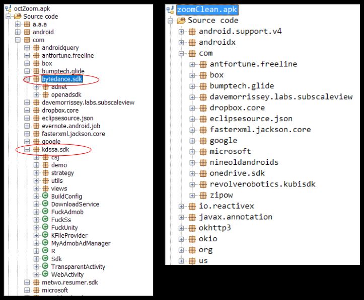
Task: Select google package in zoomClean.apk
Action: click(x=224, y=141)
